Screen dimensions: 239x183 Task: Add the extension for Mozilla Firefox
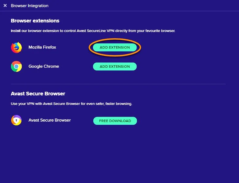coord(115,47)
